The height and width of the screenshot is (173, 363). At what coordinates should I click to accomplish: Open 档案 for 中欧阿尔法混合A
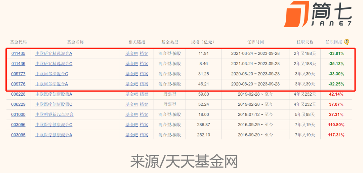144,84
